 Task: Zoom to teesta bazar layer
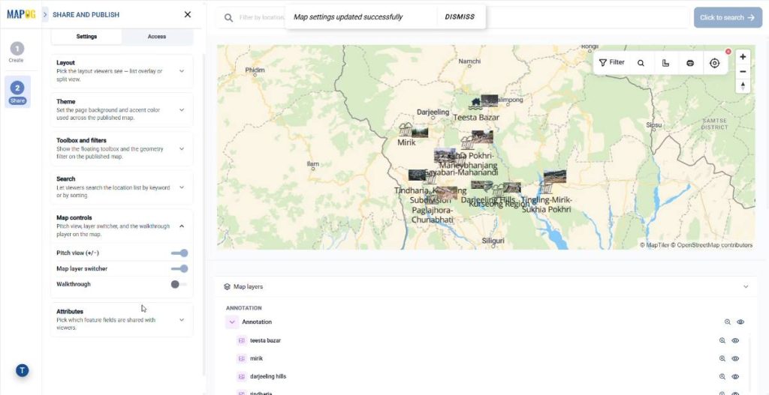tap(722, 341)
